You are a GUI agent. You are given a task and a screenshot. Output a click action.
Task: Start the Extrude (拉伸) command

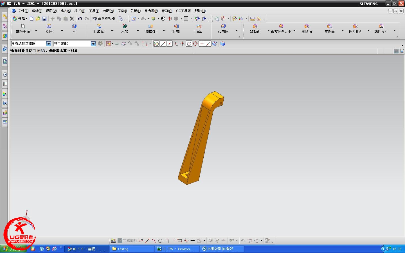(49, 29)
